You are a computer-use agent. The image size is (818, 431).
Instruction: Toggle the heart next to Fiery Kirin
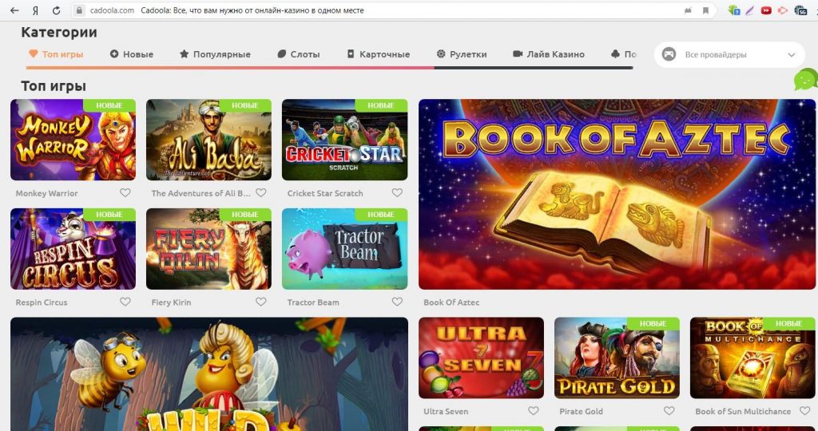click(261, 302)
